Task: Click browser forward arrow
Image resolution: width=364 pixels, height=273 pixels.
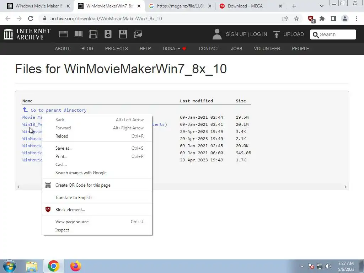Action: pyautogui.click(x=19, y=18)
